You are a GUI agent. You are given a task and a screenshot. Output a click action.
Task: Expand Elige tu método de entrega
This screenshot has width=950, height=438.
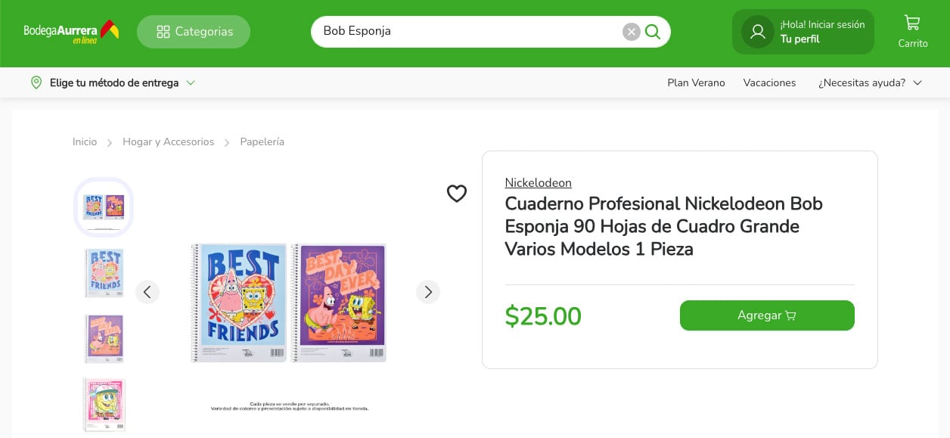113,82
